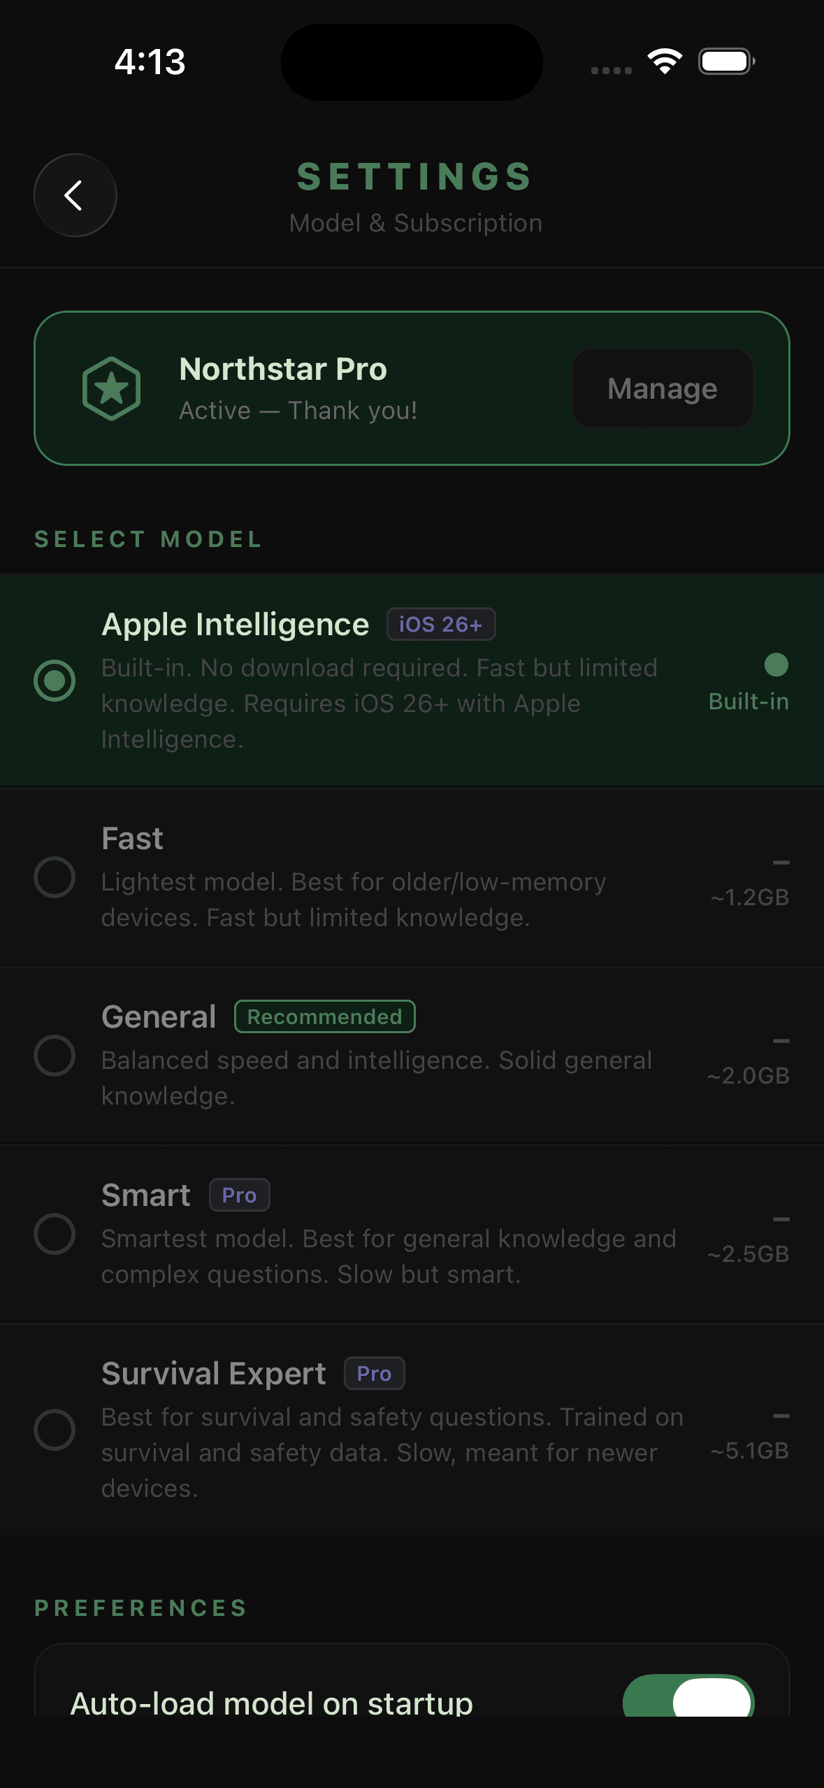
Task: Open Manage subscription button
Action: pos(663,388)
